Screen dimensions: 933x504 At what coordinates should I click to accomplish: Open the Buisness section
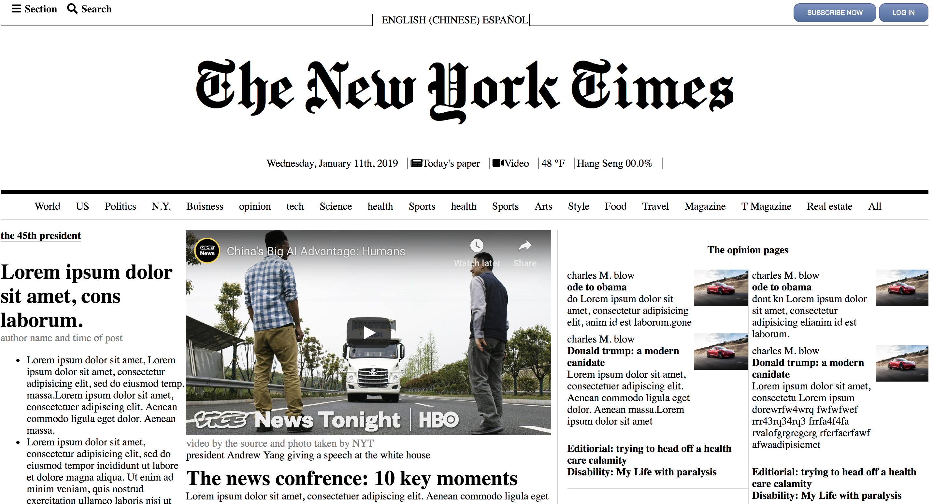[x=205, y=206]
